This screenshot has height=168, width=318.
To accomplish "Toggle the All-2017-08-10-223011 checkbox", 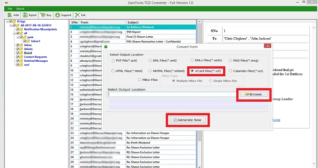I will point(14,25).
